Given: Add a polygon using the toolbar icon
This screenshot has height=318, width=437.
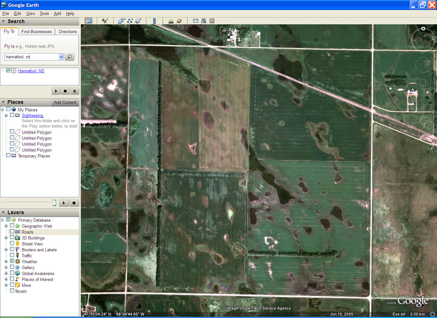Looking at the screenshot, I should [x=121, y=21].
